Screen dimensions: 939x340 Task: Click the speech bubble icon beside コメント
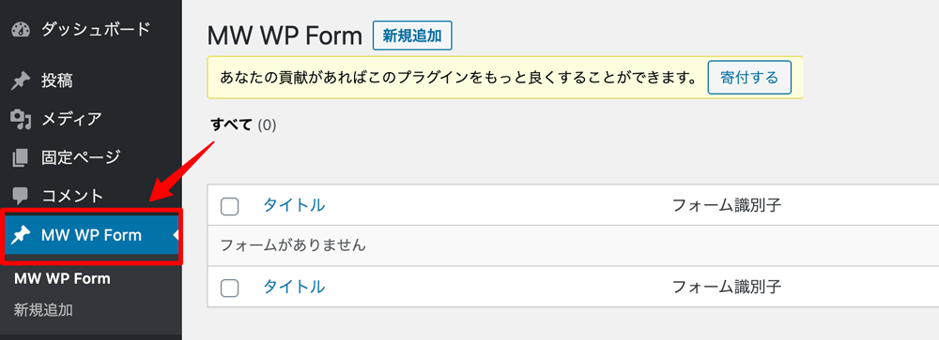point(21,196)
